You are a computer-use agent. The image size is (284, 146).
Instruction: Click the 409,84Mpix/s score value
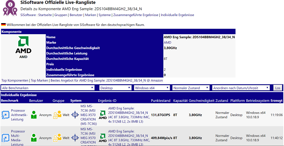coord(162,138)
